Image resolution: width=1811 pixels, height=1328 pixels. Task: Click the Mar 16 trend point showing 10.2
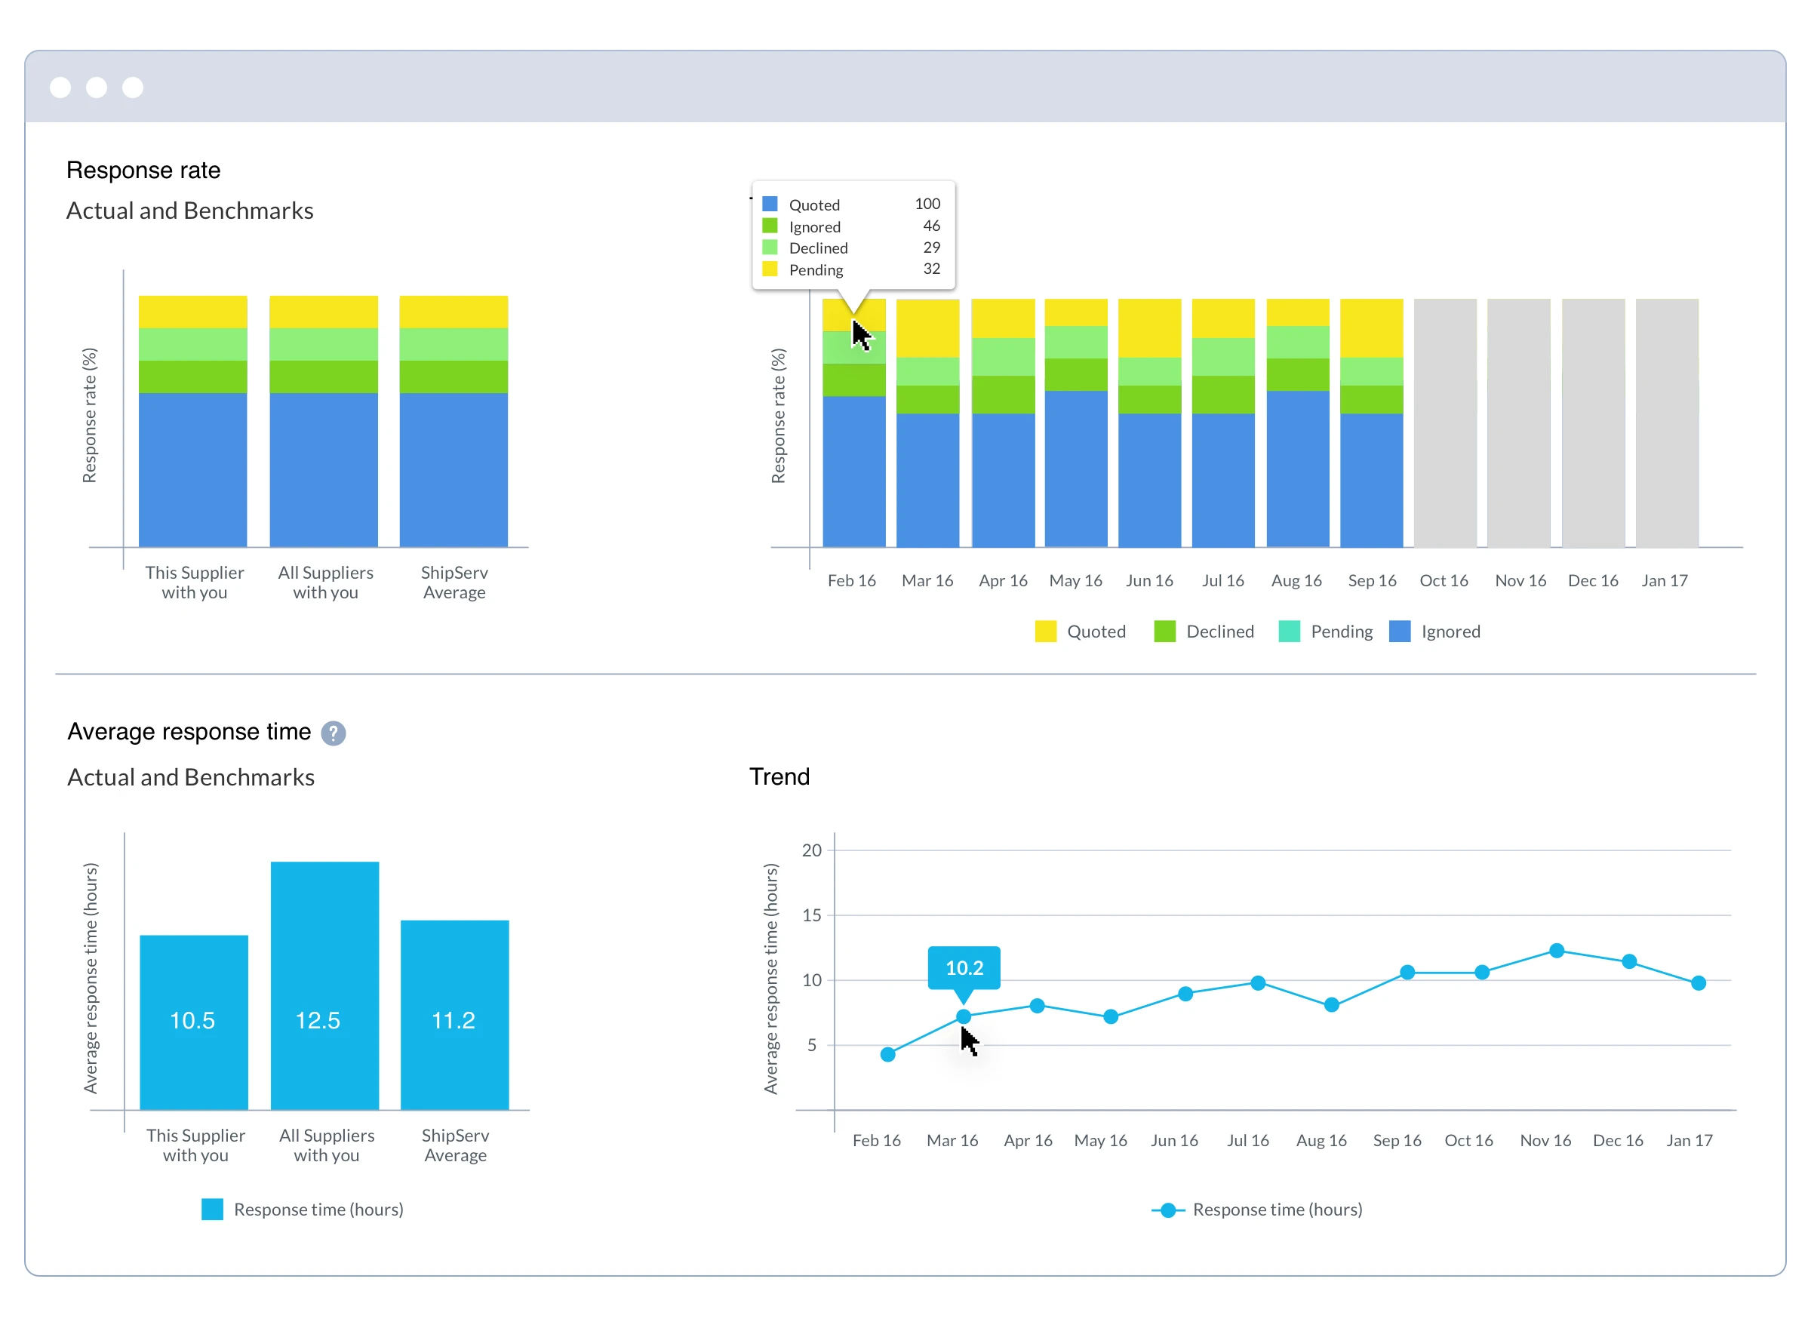tap(964, 1017)
